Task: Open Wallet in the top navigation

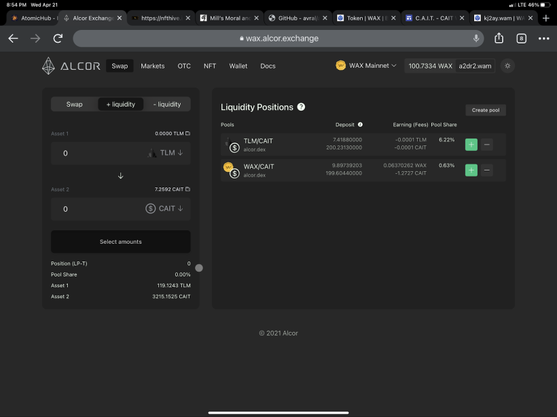Action: (238, 66)
